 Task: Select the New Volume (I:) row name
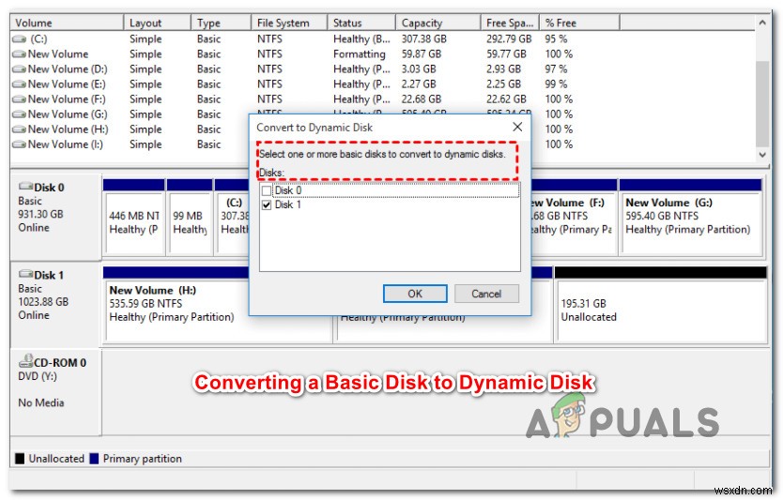point(66,144)
